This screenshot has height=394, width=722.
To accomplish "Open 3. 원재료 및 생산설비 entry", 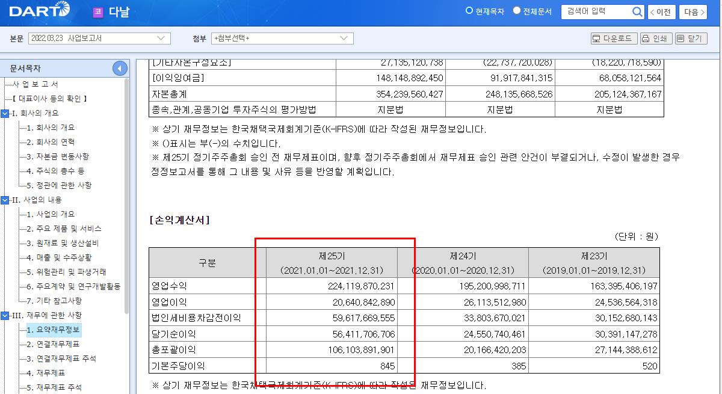I will click(x=63, y=243).
